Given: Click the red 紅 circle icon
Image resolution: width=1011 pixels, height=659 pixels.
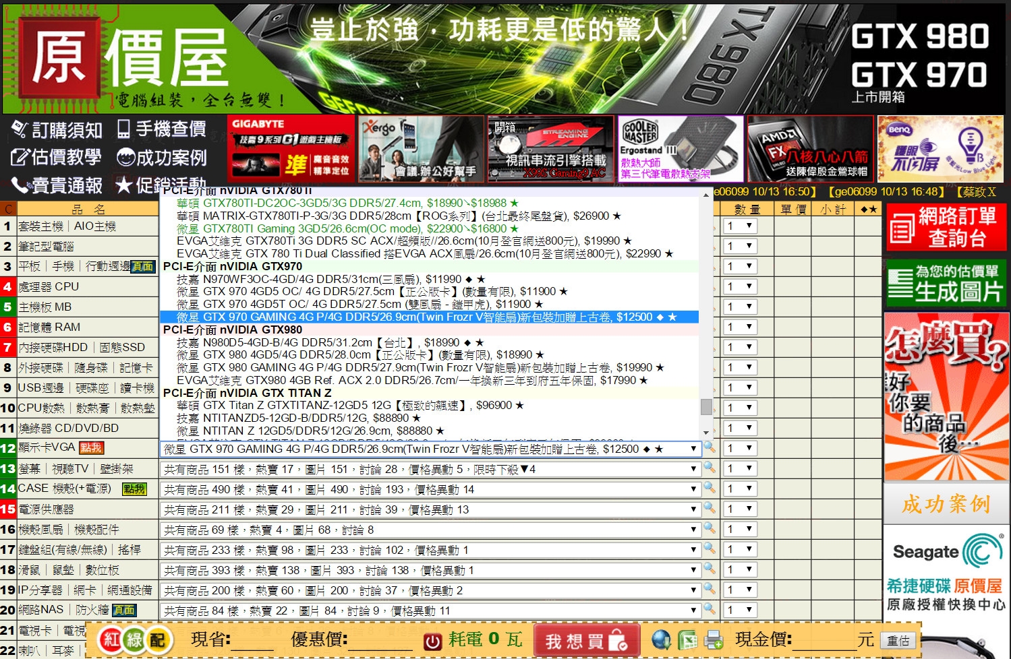Looking at the screenshot, I should coord(112,639).
